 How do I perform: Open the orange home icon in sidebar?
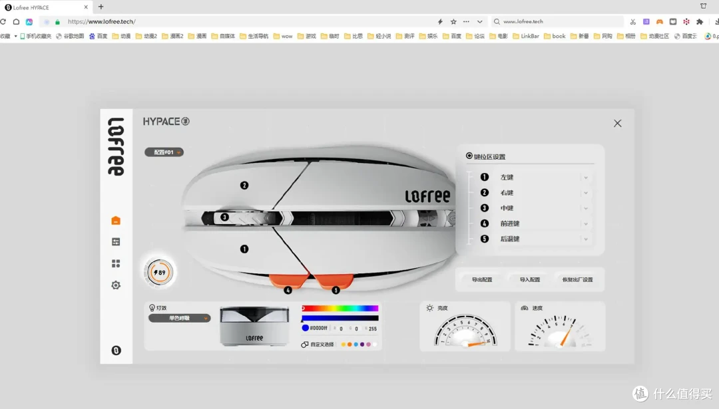[116, 221]
